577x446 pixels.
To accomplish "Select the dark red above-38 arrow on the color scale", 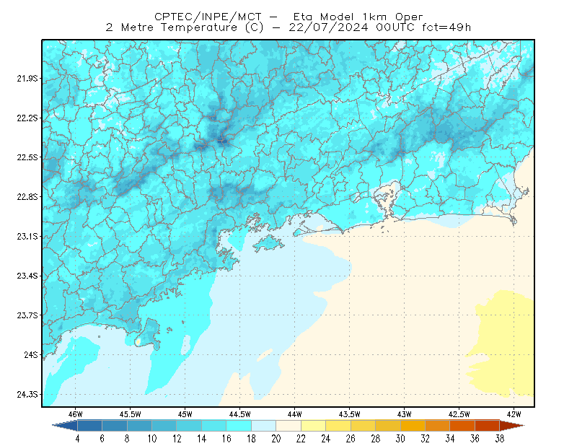I will pyautogui.click(x=512, y=426).
